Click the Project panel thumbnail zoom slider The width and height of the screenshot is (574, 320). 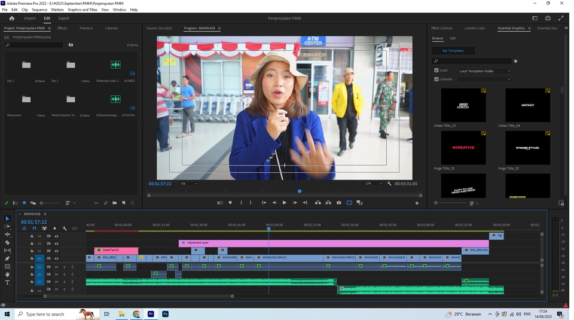(50, 203)
